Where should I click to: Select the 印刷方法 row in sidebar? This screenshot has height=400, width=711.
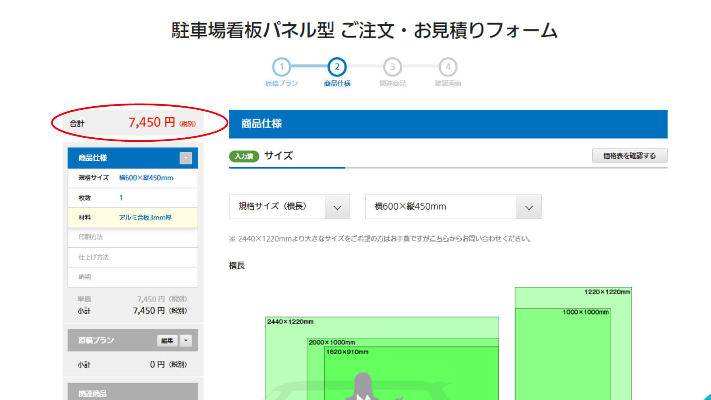[x=133, y=237]
